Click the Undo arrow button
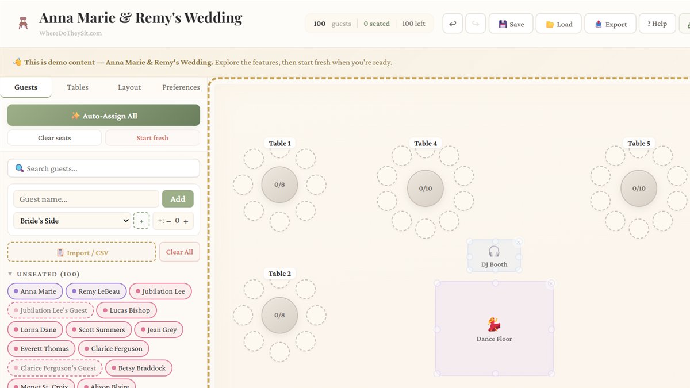 (x=453, y=24)
